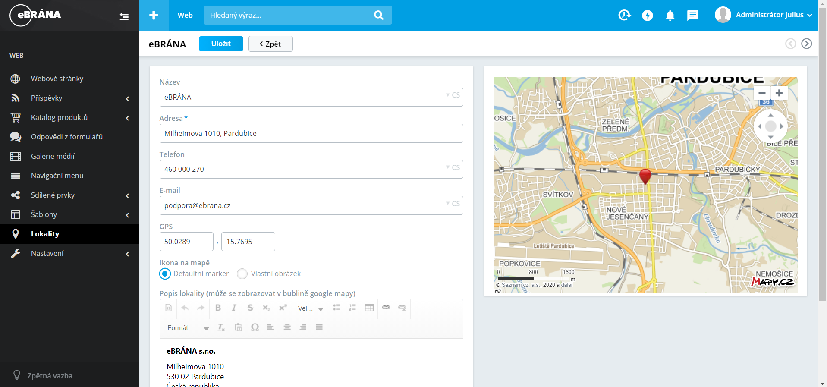This screenshot has height=387, width=827.
Task: Insert special character Omega icon
Action: (x=255, y=327)
